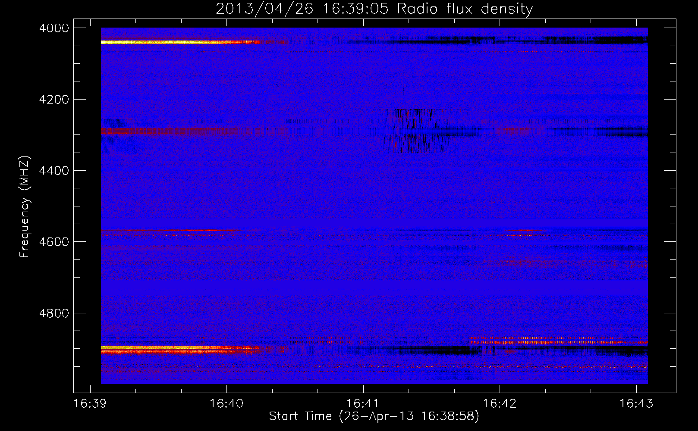The image size is (698, 431).
Task: Click the plot title "2013/04/26 16:39:05 Radio flux density"
Action: point(374,9)
